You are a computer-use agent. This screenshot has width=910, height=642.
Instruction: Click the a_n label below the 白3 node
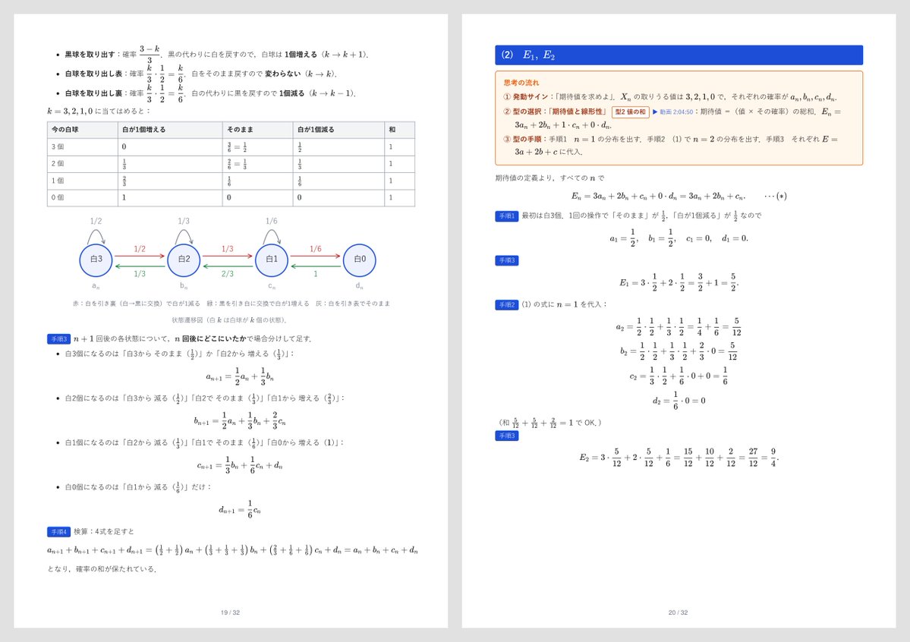coord(96,285)
